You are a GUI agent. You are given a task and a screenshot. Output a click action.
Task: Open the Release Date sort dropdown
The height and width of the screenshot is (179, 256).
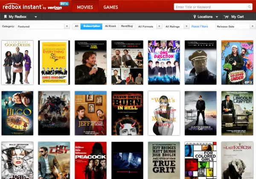tap(235, 26)
